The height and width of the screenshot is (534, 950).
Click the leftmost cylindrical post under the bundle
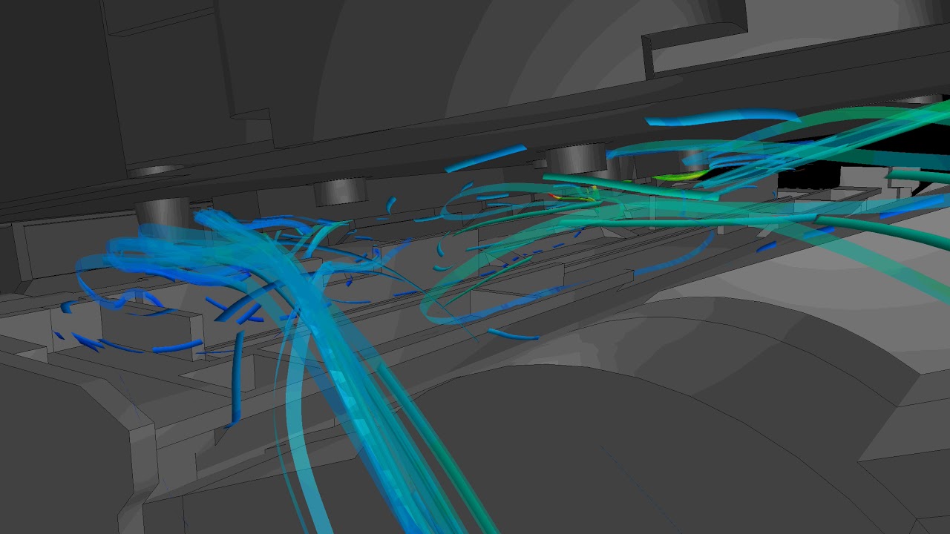(x=163, y=217)
